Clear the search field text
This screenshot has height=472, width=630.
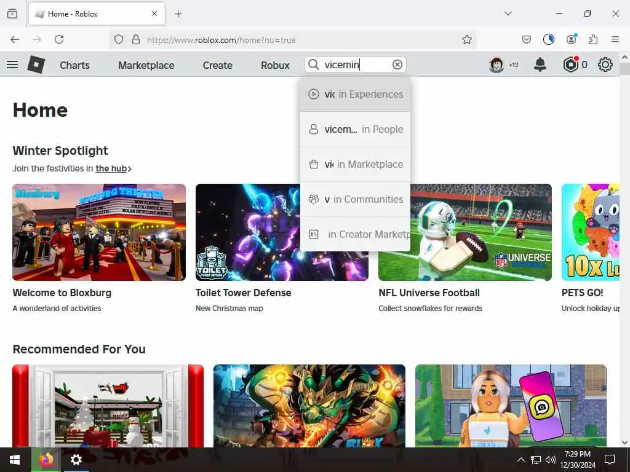pos(397,65)
